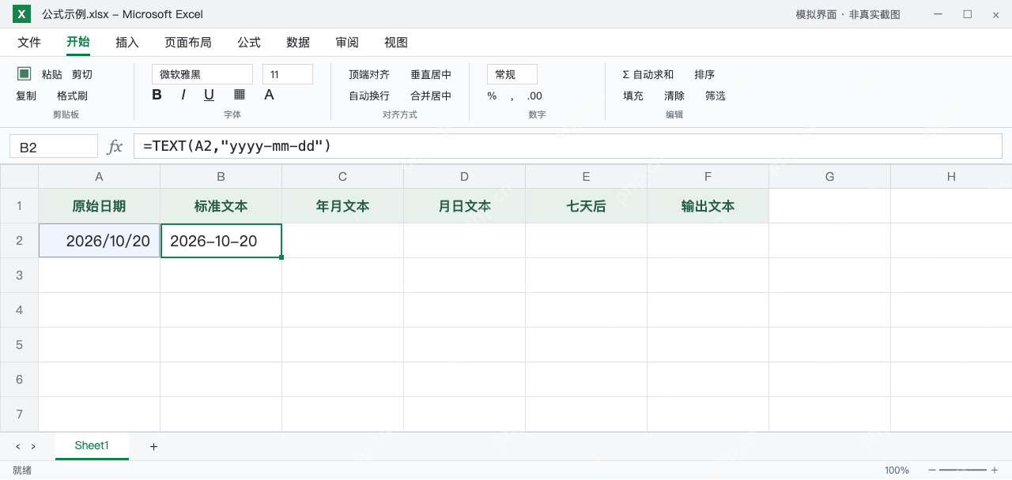The image size is (1012, 480).
Task: Select column header H
Action: (x=951, y=177)
